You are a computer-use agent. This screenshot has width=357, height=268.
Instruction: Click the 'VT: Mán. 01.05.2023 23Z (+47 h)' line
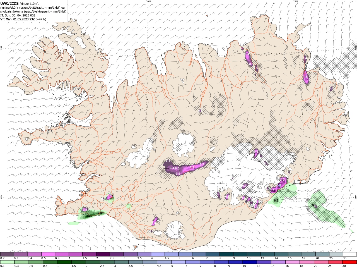coord(23,19)
